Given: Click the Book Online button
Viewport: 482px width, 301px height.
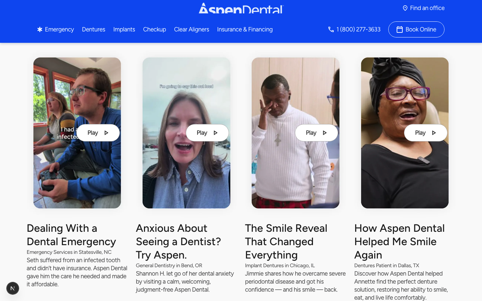Looking at the screenshot, I should 416,29.
